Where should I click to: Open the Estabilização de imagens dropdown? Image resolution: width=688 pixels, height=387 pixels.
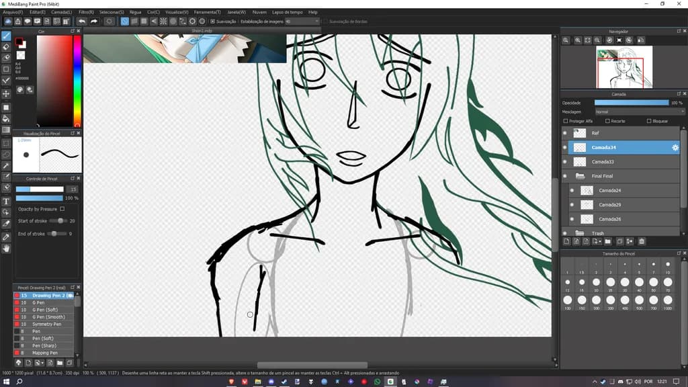tap(302, 21)
